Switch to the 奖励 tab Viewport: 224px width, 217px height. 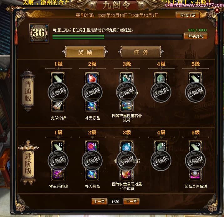click(x=85, y=52)
